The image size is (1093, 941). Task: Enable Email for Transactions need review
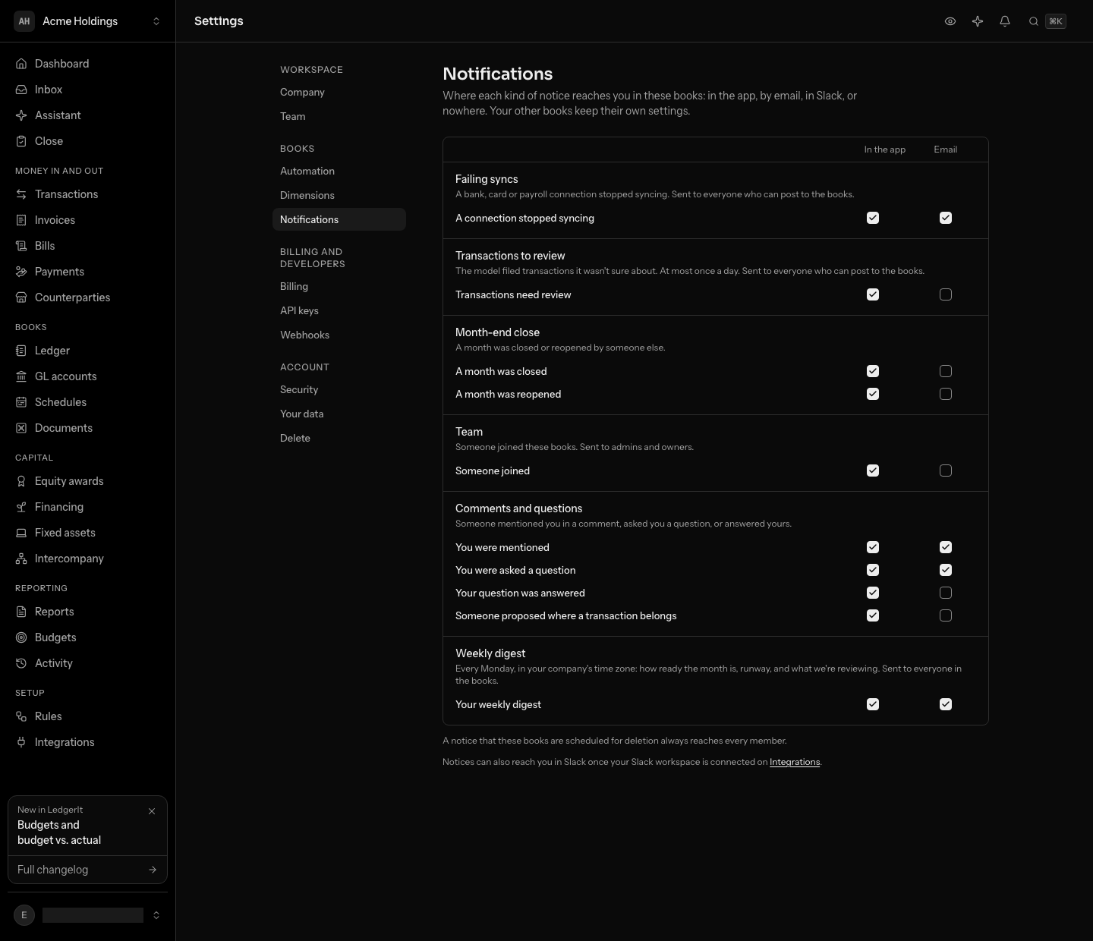coord(946,294)
